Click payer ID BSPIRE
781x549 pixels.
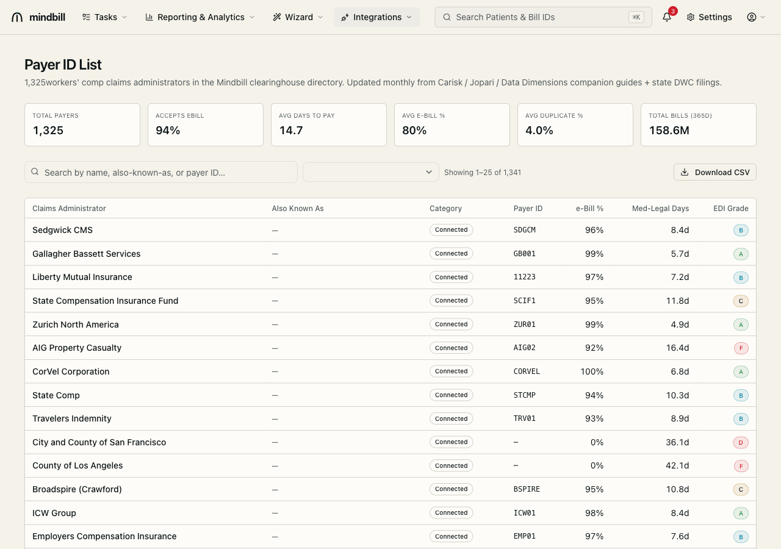tap(527, 489)
